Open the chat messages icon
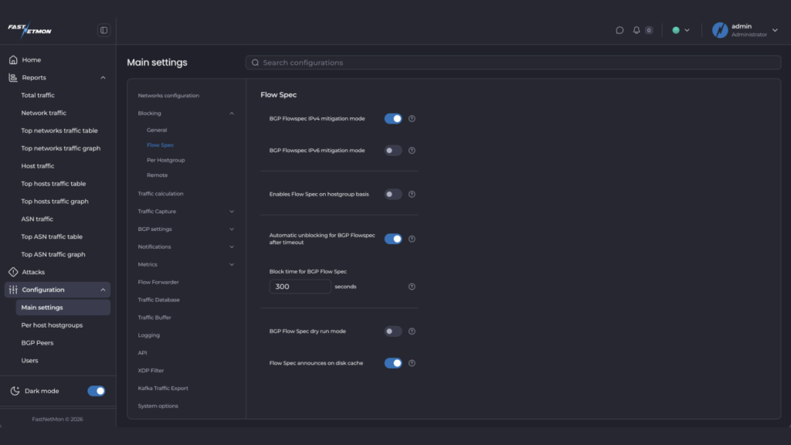This screenshot has height=445, width=791. click(620, 30)
